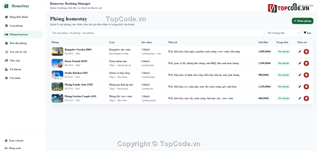Click the HomeStay house logo icon
The width and height of the screenshot is (317, 151).
pyautogui.click(x=6, y=6)
